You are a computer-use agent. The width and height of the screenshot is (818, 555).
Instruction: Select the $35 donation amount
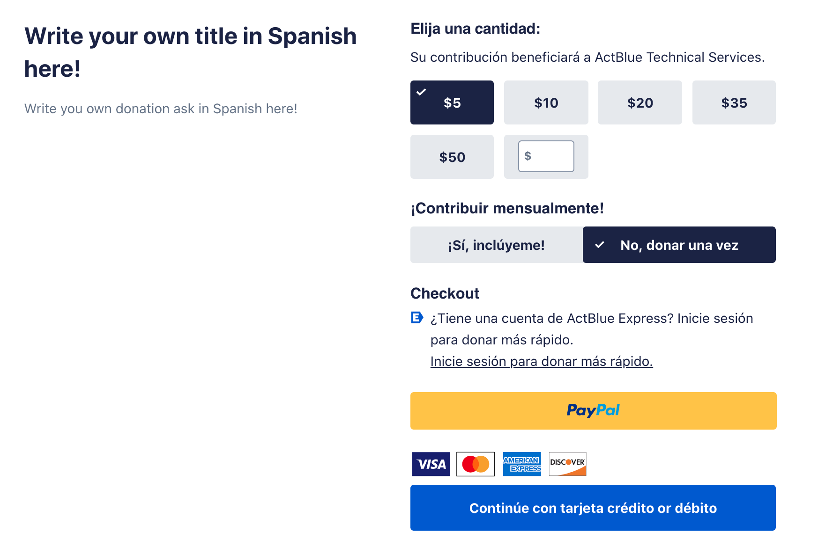pos(734,103)
